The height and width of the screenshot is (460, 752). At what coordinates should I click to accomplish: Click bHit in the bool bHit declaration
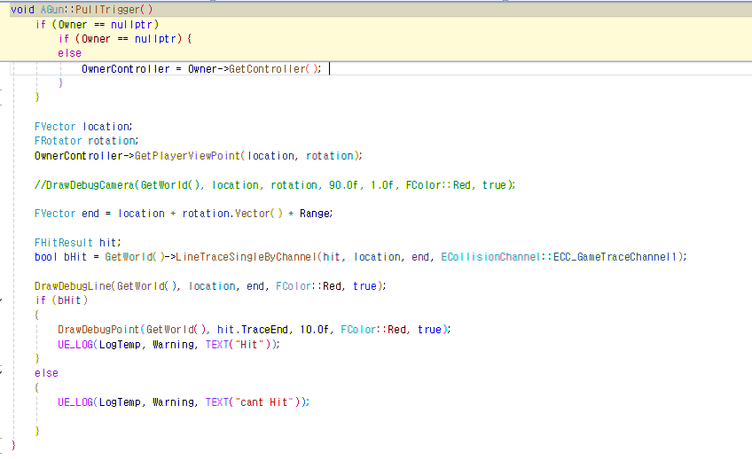pyautogui.click(x=75, y=257)
